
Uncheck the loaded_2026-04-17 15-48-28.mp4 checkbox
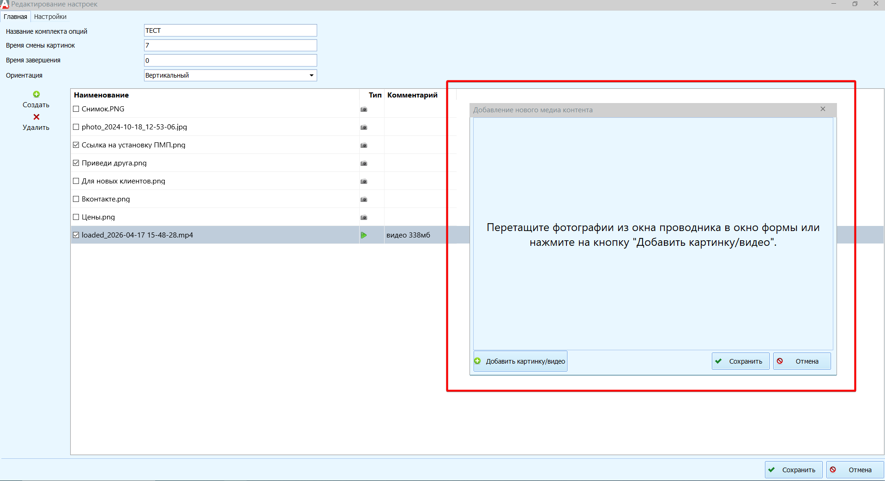[76, 235]
